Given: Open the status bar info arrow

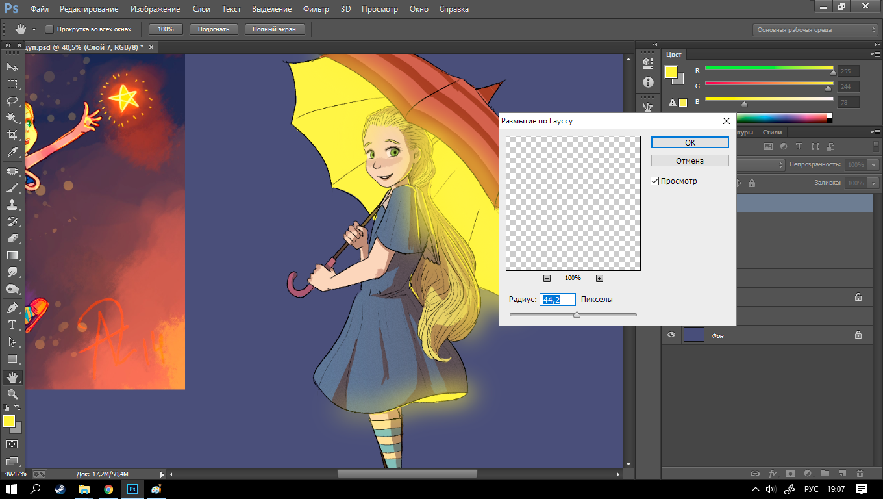Looking at the screenshot, I should point(162,474).
